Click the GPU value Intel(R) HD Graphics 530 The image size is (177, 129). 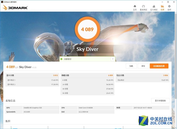33,108
